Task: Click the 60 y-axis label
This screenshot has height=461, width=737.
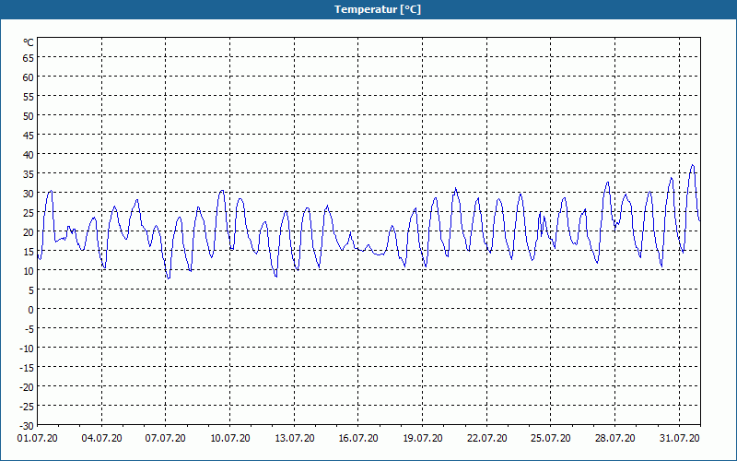Action: [29, 77]
